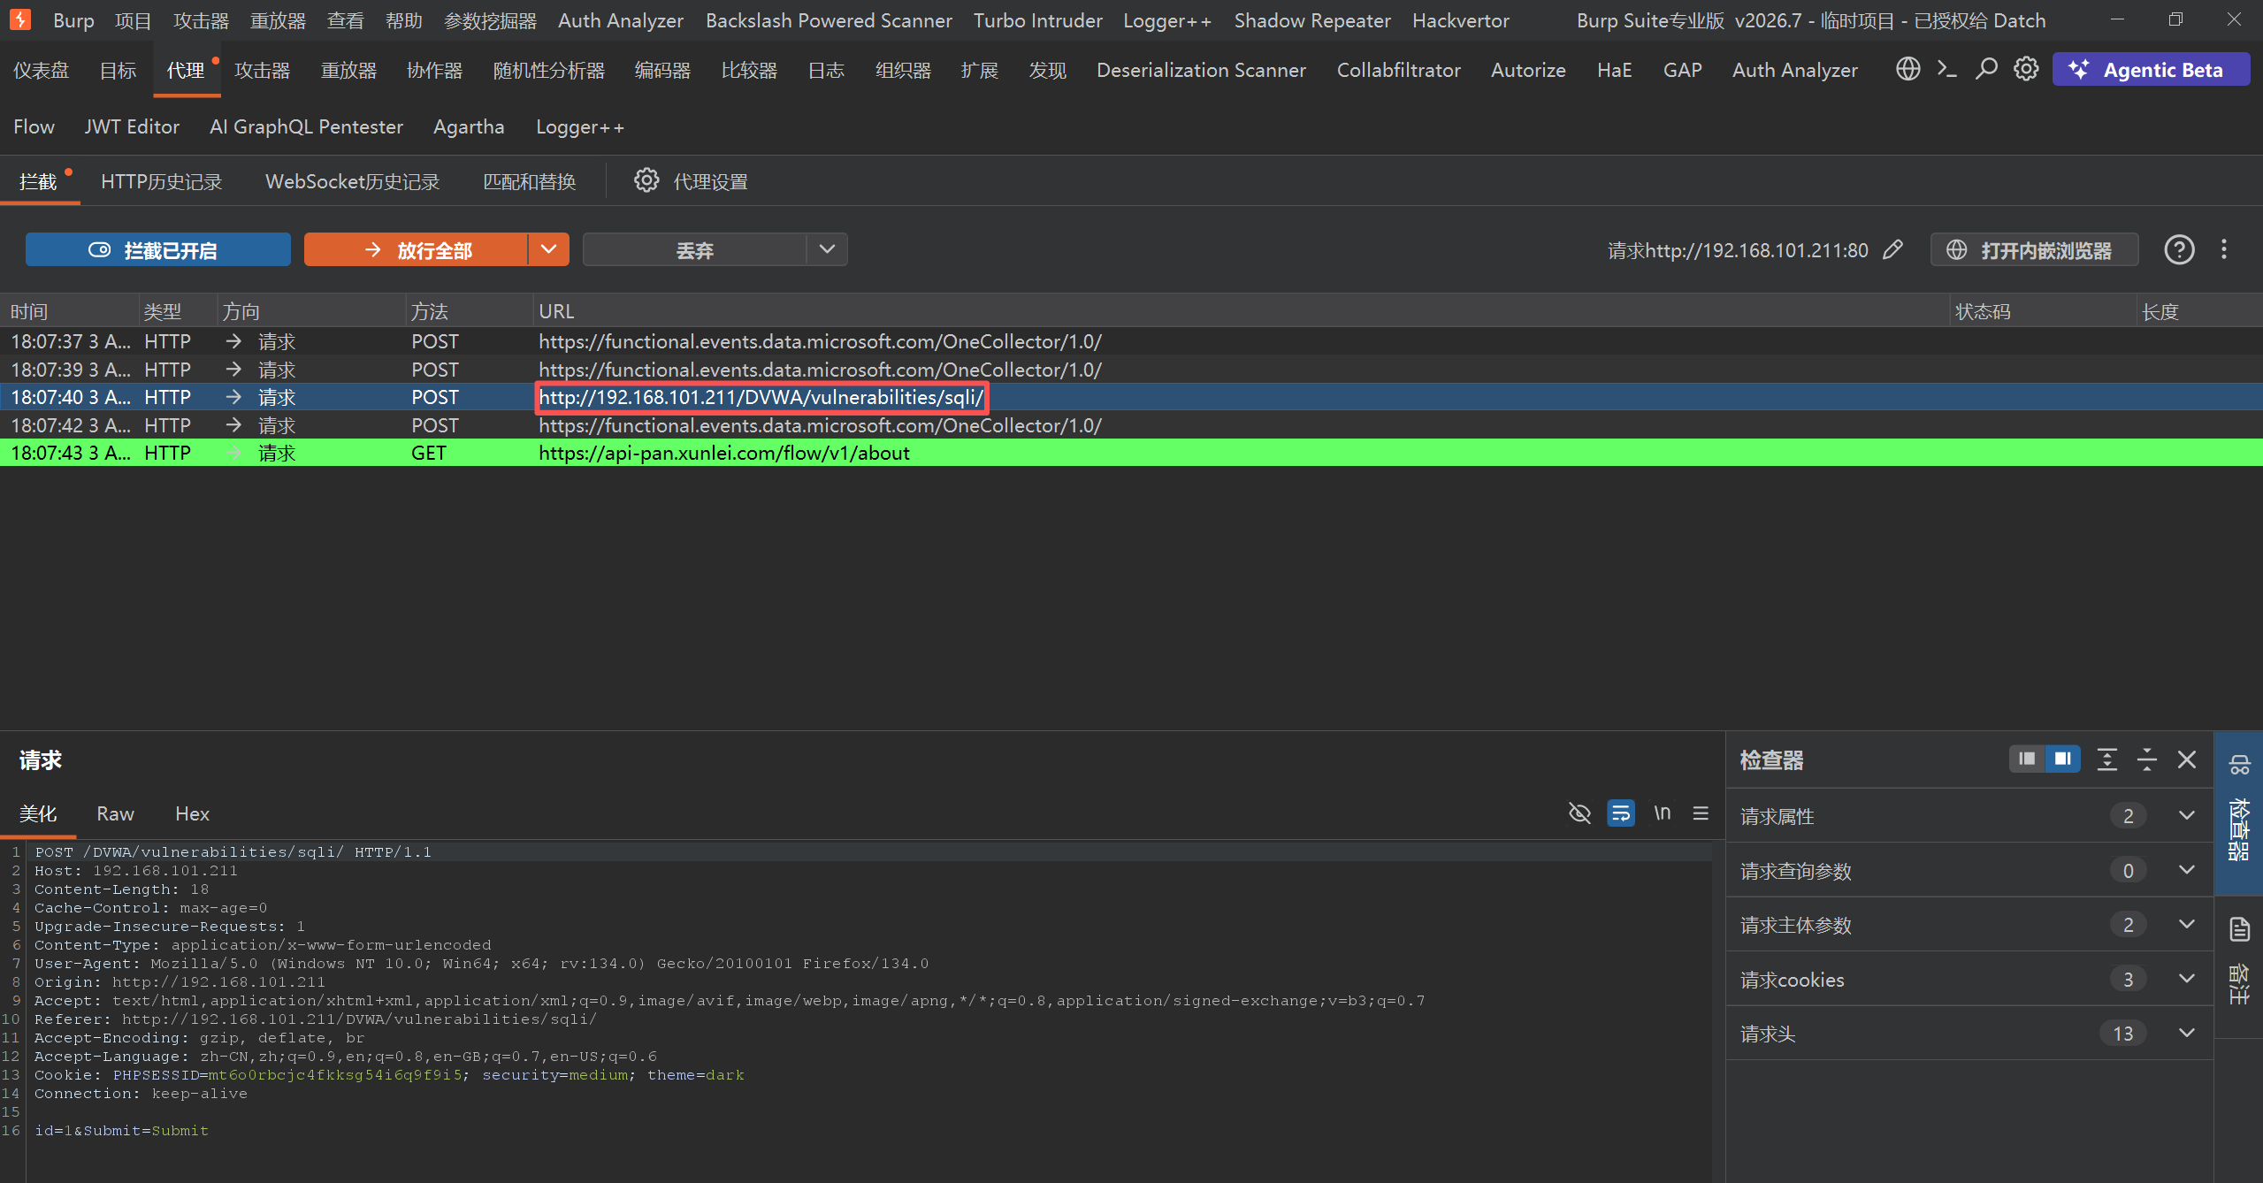Open the Extensions (扩展) tab

coord(979,70)
